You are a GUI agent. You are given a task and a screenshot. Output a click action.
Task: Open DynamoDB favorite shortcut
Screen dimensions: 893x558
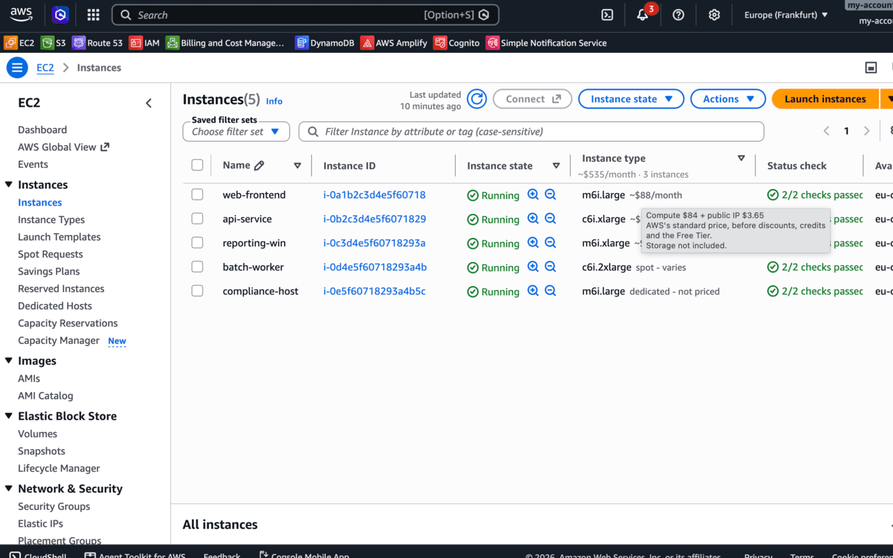(324, 43)
